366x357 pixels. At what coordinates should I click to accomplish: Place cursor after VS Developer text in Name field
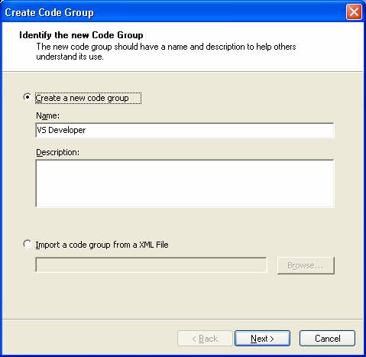click(86, 130)
